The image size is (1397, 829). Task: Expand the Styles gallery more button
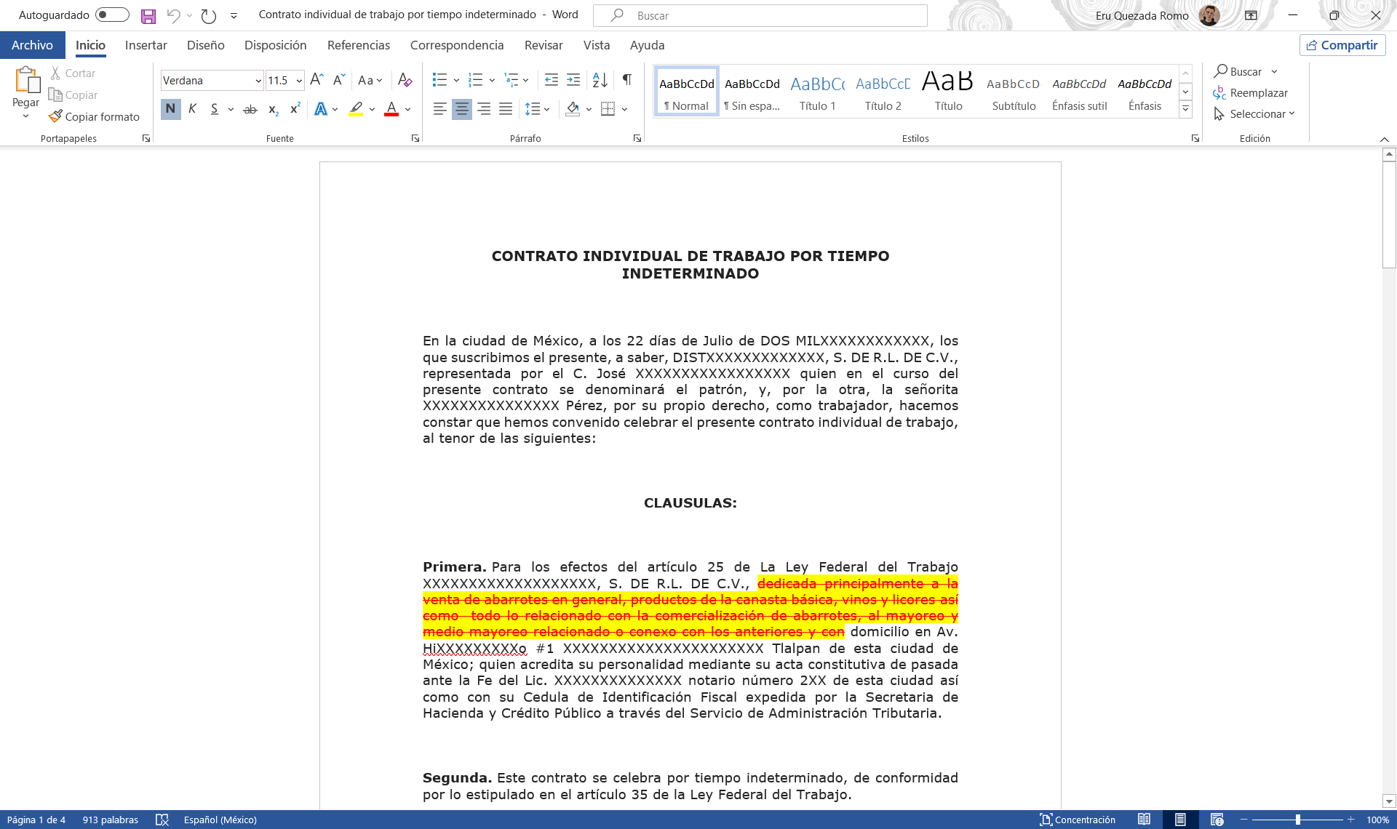tap(1185, 109)
